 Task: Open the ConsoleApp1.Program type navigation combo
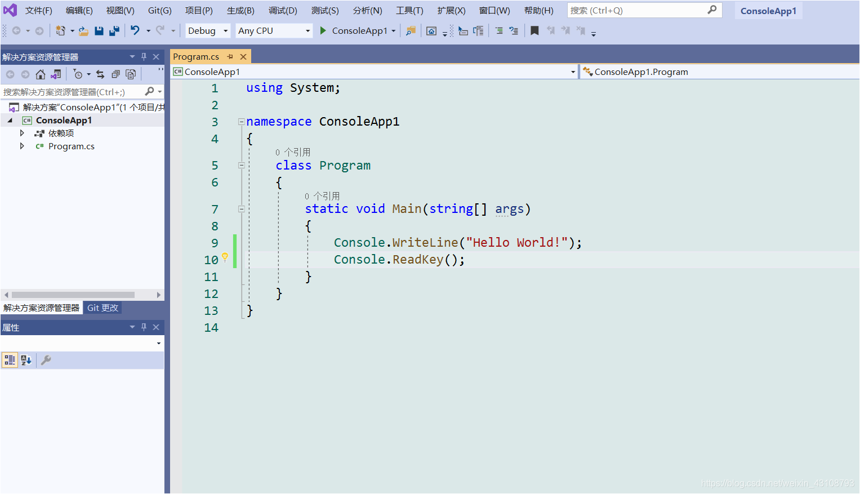[x=720, y=72]
